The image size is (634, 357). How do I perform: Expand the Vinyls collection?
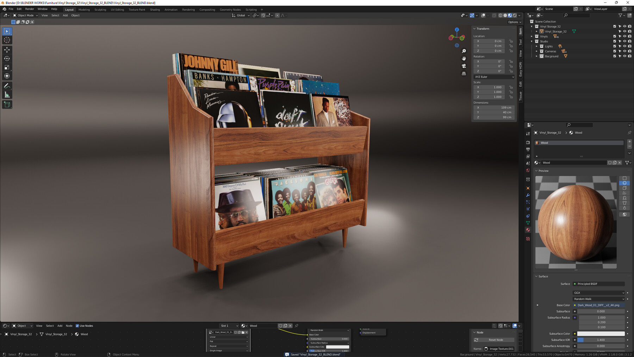tap(532, 36)
